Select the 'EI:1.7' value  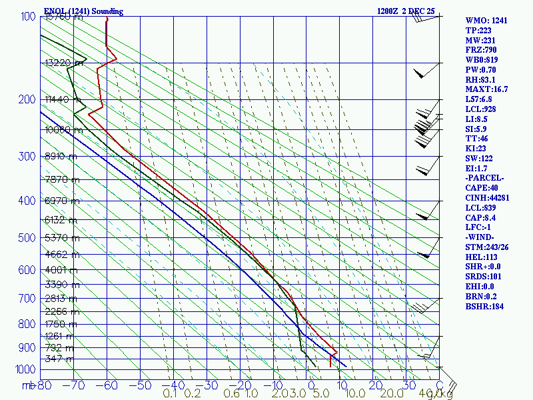point(476,169)
